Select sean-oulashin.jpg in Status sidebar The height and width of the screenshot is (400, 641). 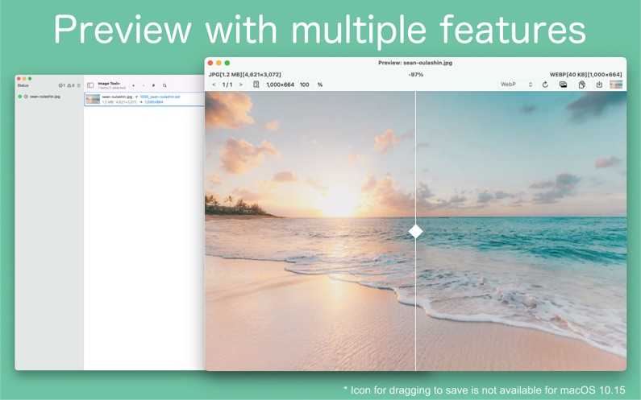pos(45,97)
